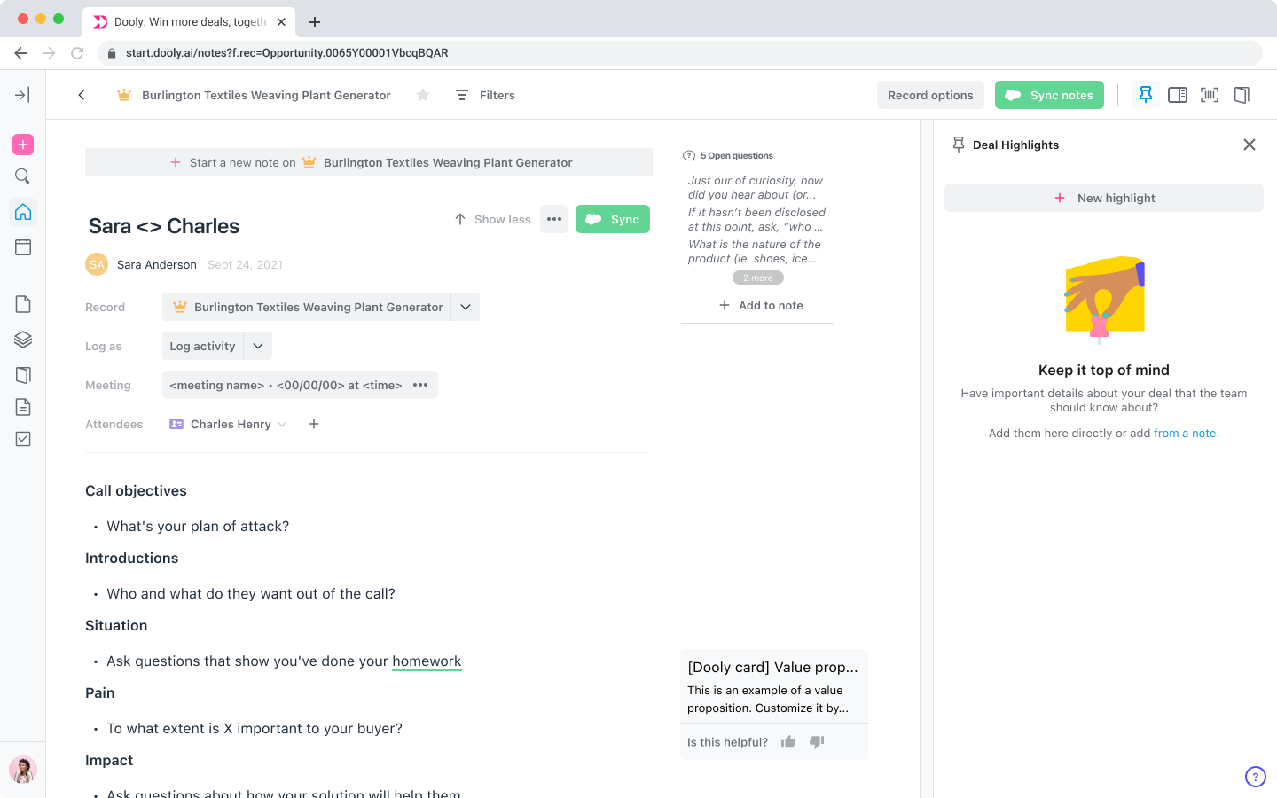Open the note's three-dot options menu

coord(554,219)
